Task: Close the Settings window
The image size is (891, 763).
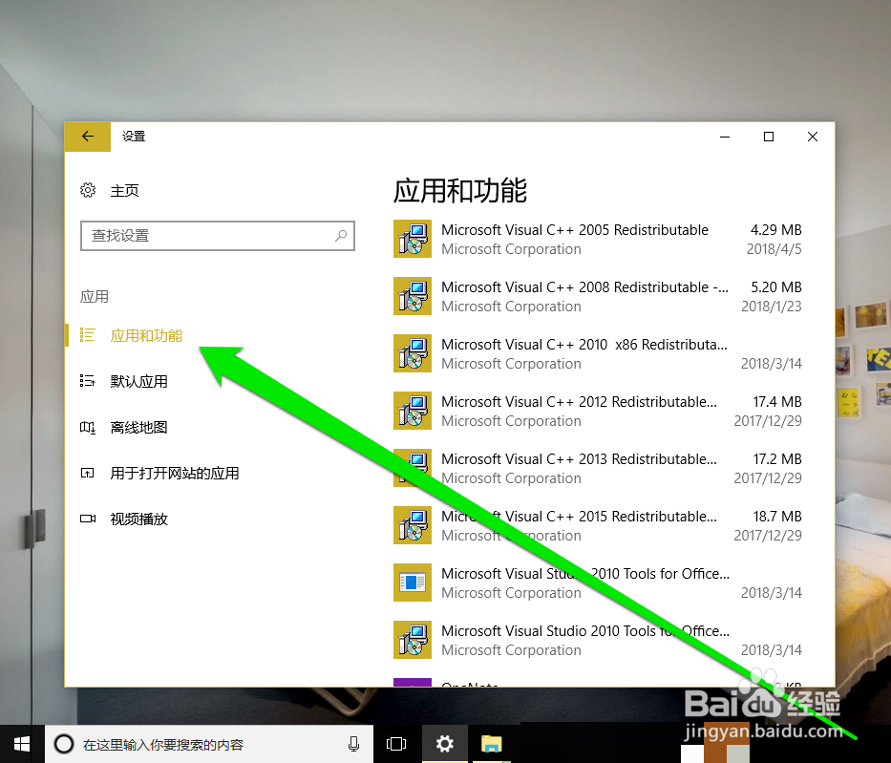Action: 813,137
